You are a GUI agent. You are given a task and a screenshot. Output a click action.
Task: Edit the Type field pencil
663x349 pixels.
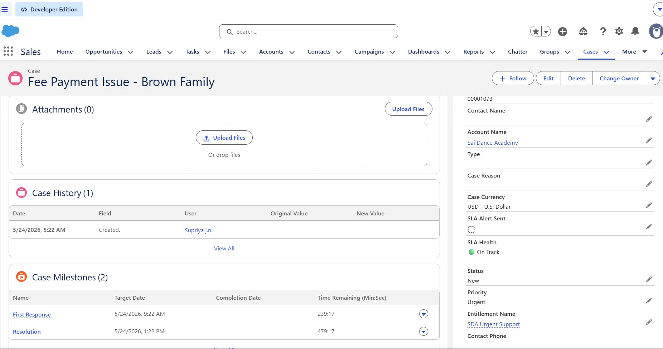click(649, 163)
